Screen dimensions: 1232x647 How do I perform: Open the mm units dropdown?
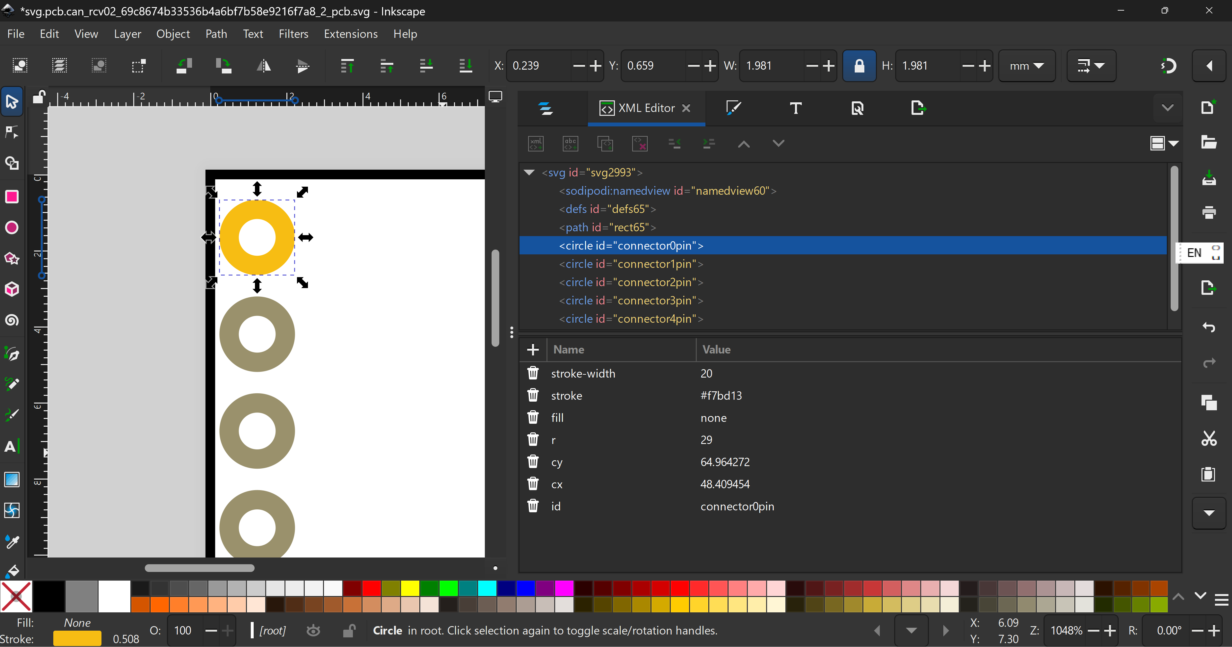[1027, 65]
